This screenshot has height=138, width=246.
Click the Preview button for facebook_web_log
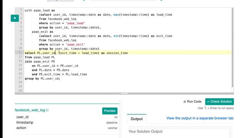point(110,111)
